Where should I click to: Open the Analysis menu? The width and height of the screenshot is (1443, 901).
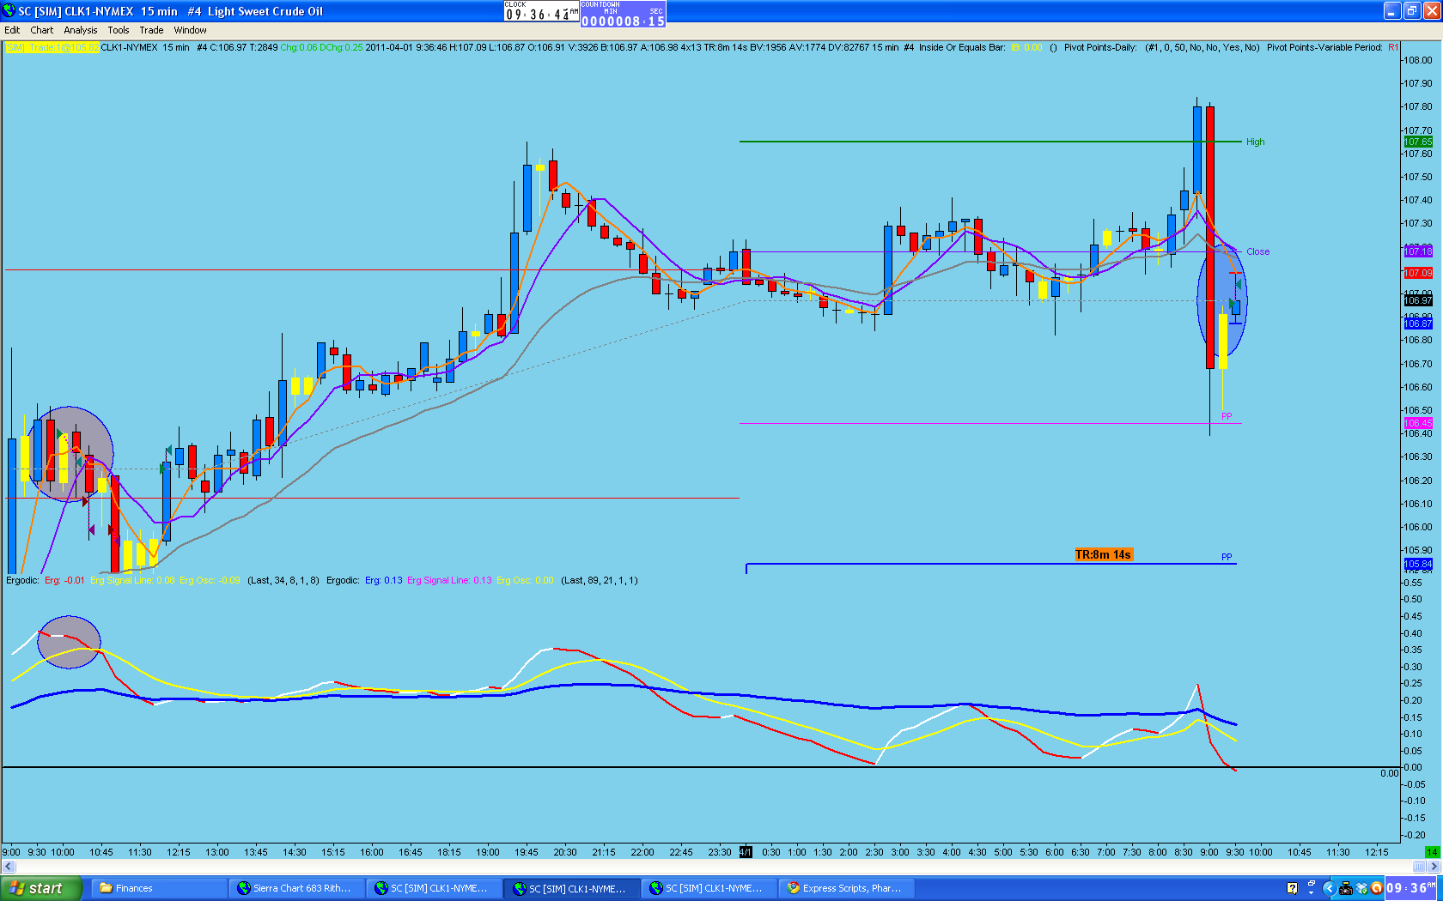click(81, 30)
